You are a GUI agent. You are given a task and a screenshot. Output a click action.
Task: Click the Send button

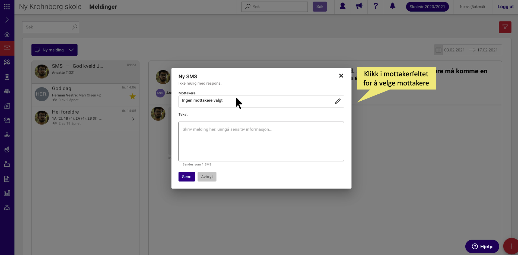[x=187, y=177]
